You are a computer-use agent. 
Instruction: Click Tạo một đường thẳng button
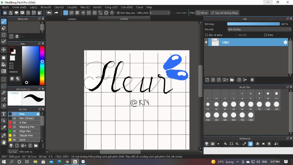(224, 13)
